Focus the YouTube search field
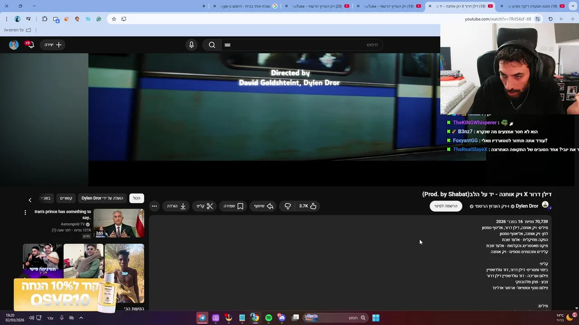Viewport: 579px width, 325px height. coord(301,45)
